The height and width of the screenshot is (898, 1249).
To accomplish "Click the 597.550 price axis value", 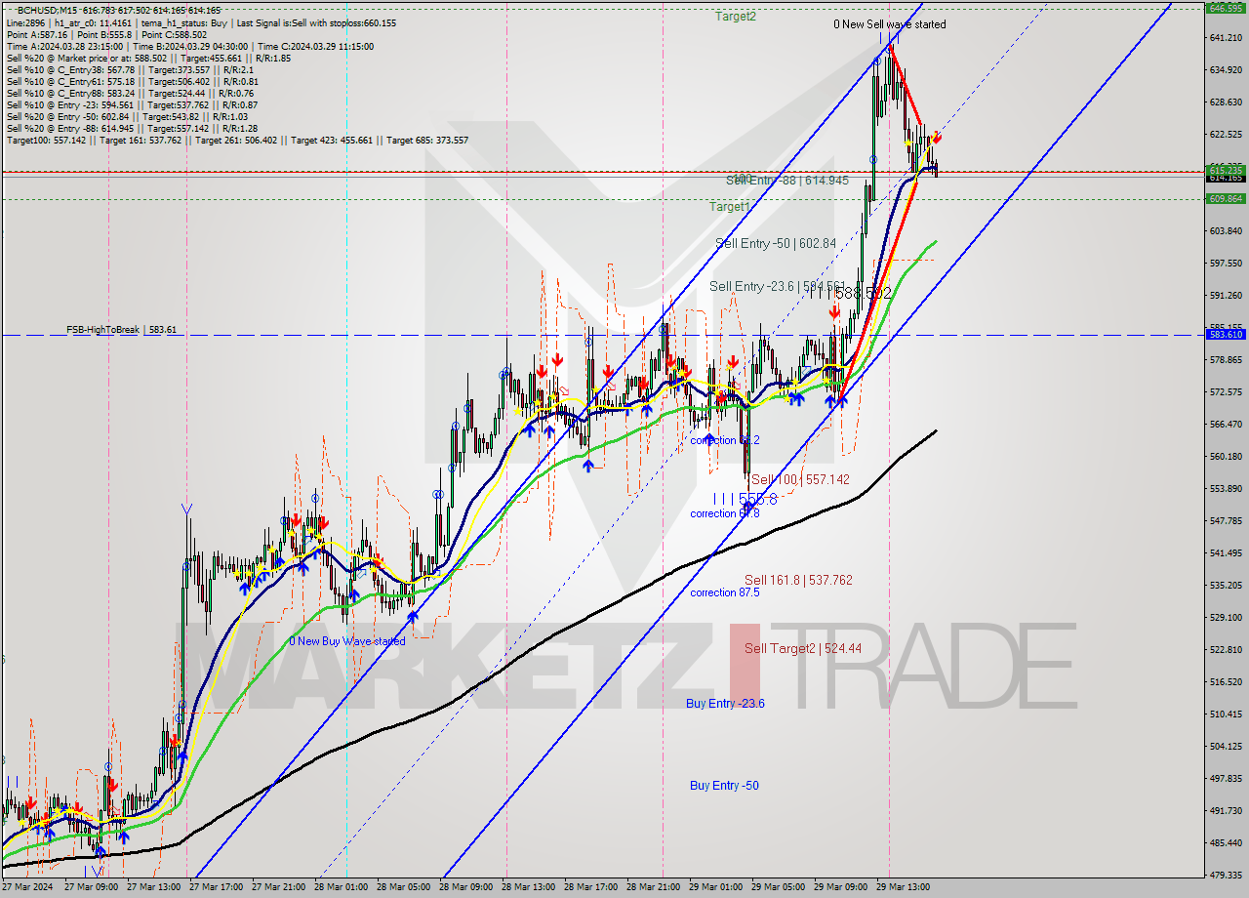I will tap(1226, 263).
